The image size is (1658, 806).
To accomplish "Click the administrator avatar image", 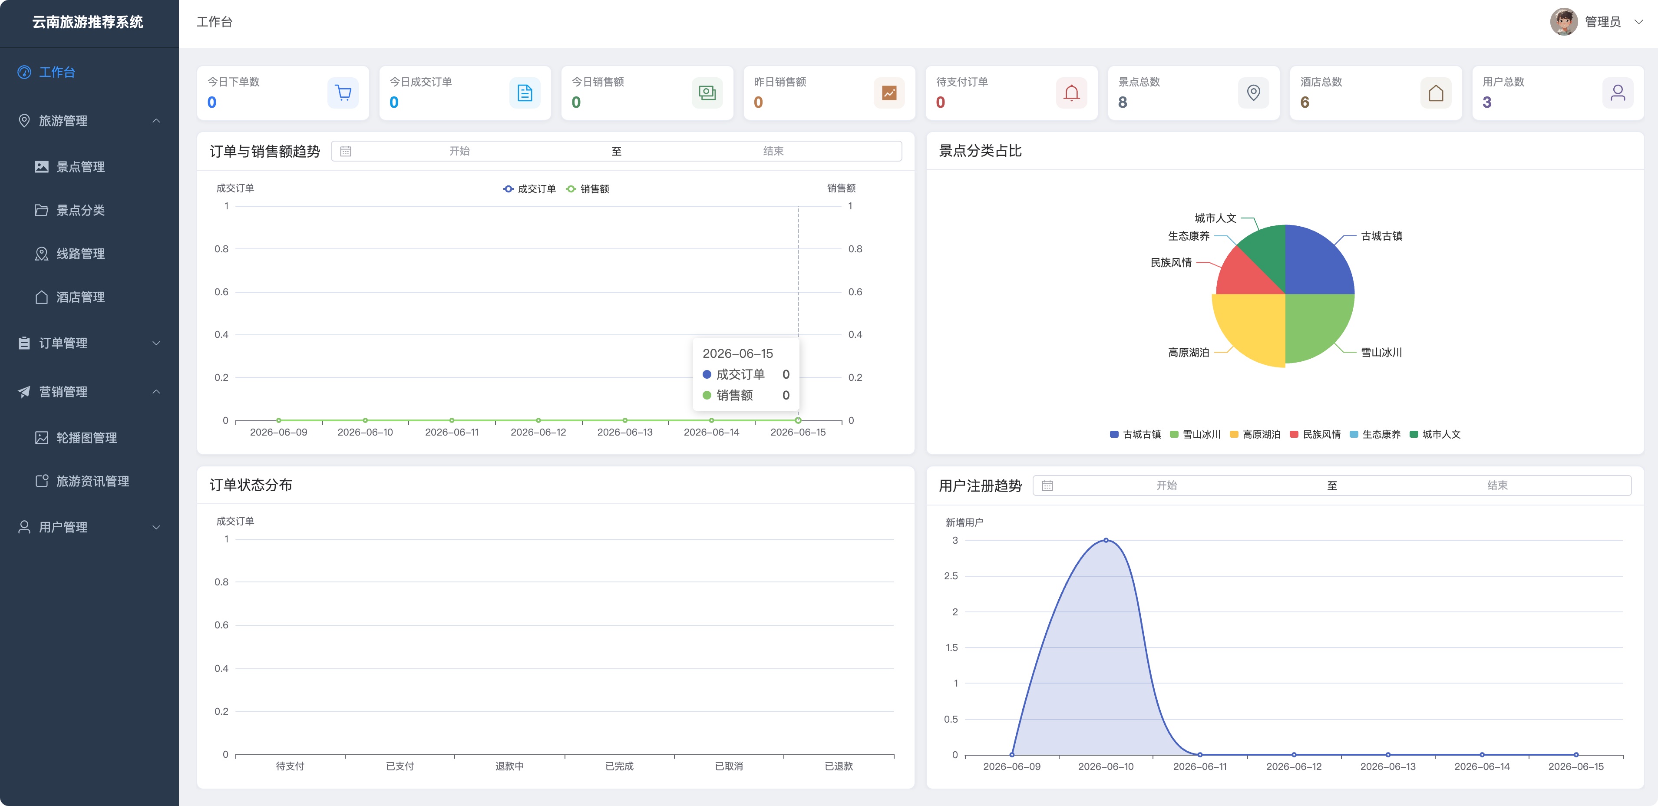I will (x=1563, y=22).
